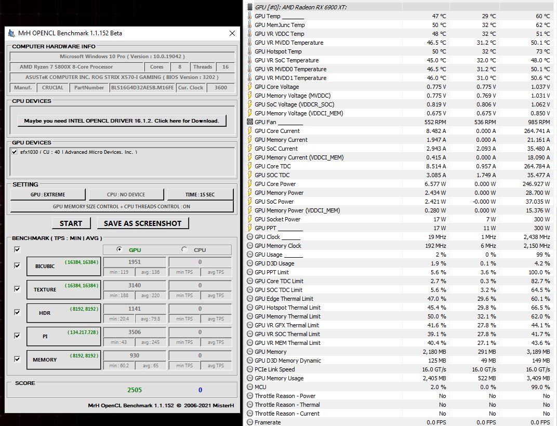The image size is (557, 426).
Task: Click SAVE AS SCREENSHOT button
Action: [143, 223]
